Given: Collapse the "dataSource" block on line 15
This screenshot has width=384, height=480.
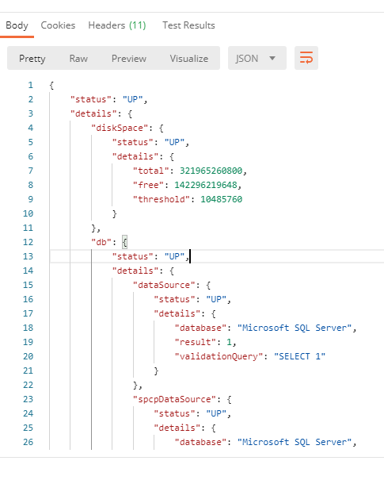Looking at the screenshot, I should (x=208, y=285).
